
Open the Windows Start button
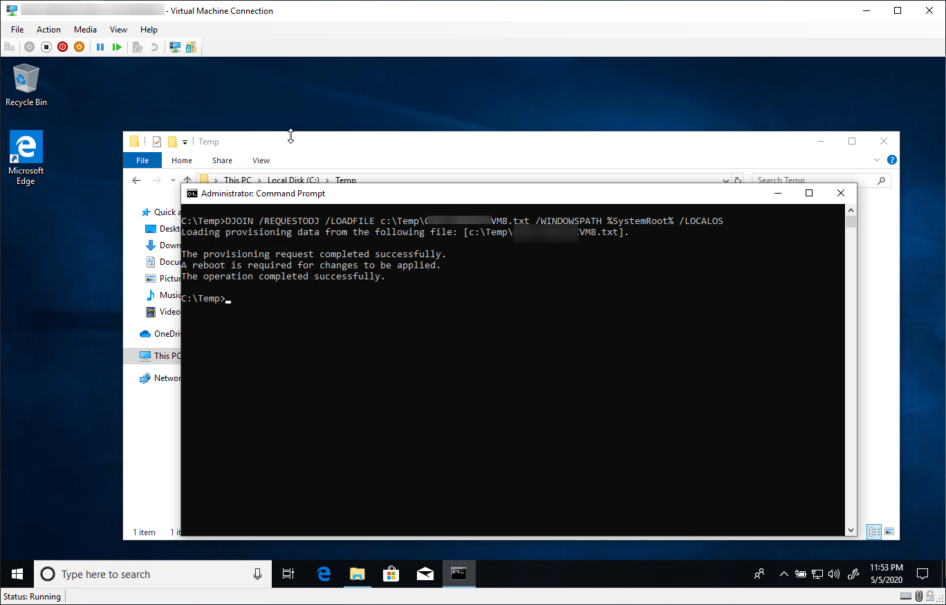pos(17,574)
